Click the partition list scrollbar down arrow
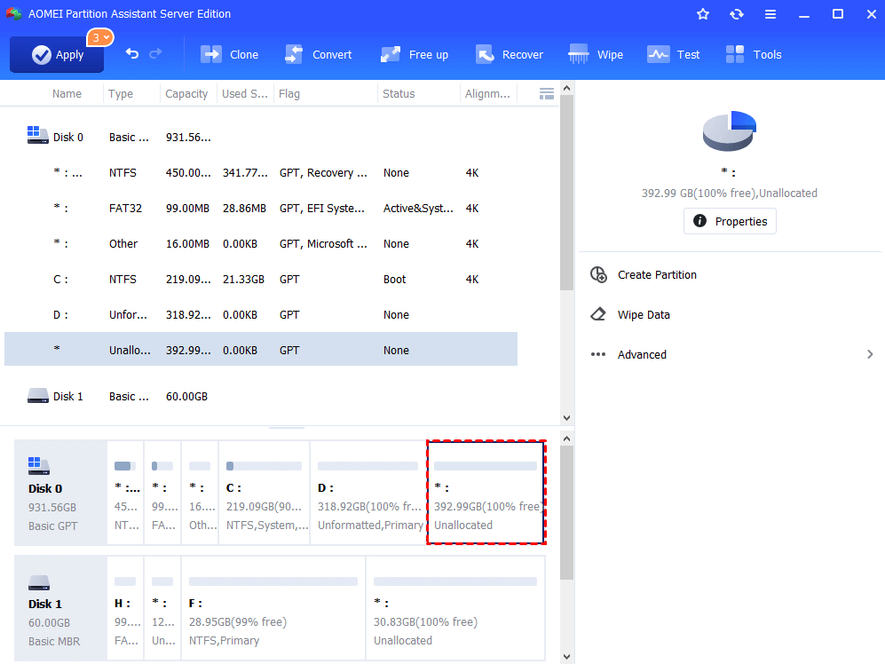Image resolution: width=885 pixels, height=664 pixels. click(x=566, y=418)
